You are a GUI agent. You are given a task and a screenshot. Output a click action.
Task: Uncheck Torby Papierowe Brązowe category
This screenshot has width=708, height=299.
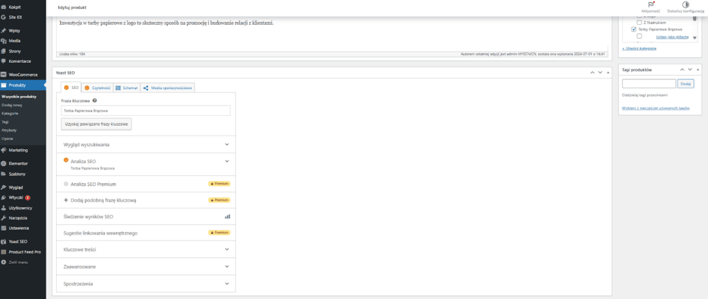635,29
